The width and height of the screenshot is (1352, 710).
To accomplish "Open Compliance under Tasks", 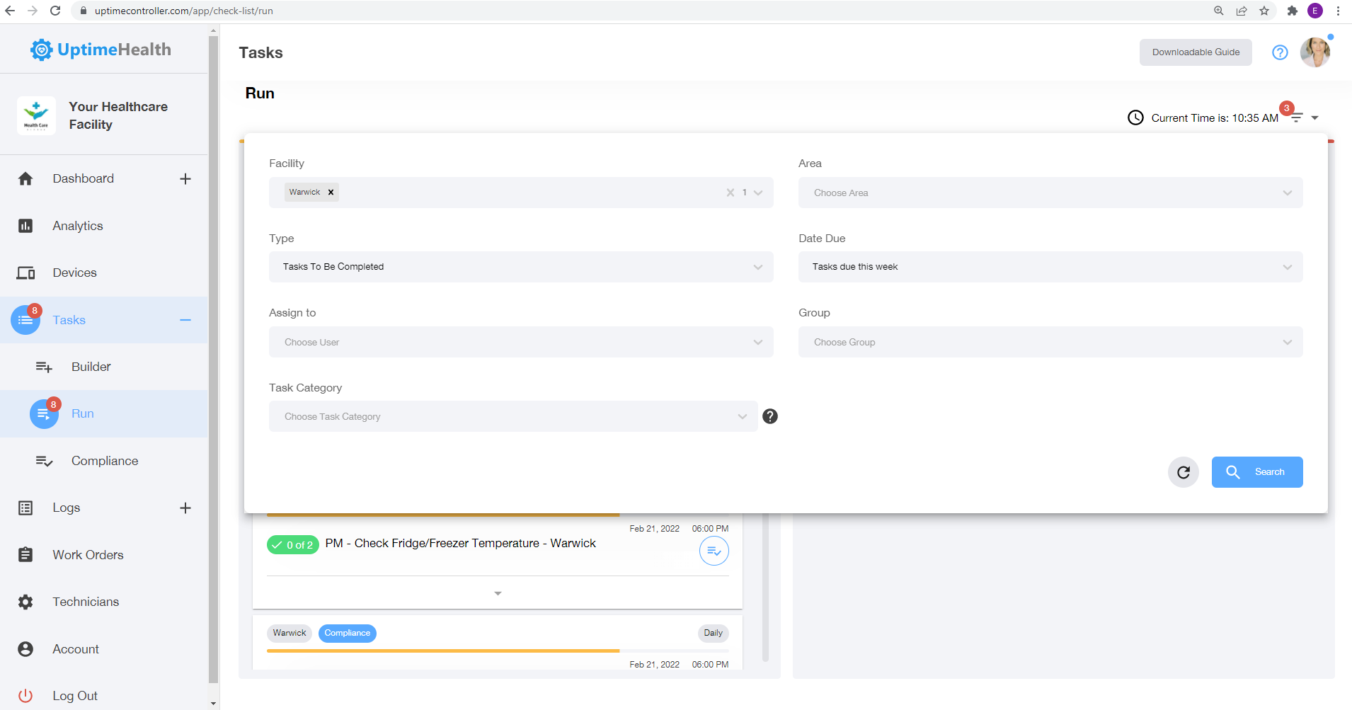I will tap(105, 461).
